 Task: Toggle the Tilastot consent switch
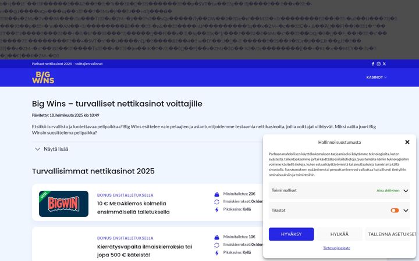395,211
